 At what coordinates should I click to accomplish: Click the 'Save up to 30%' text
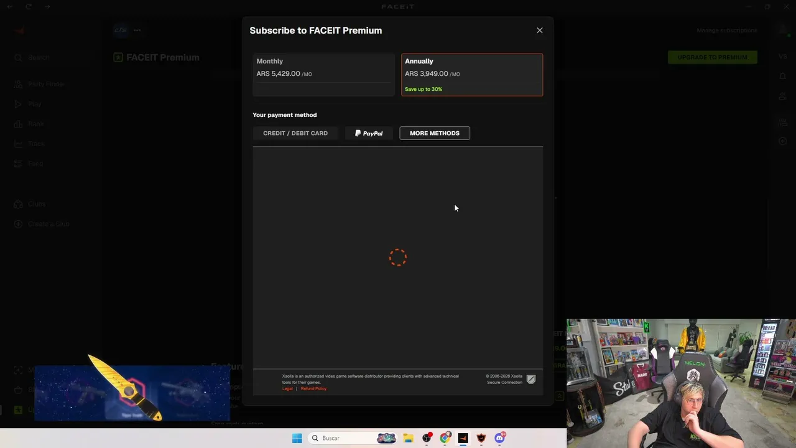click(423, 89)
